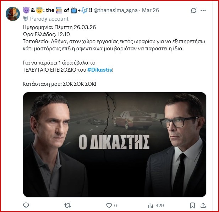219x212 pixels.
Task: Open the three-dot More options menu
Action: point(203,11)
